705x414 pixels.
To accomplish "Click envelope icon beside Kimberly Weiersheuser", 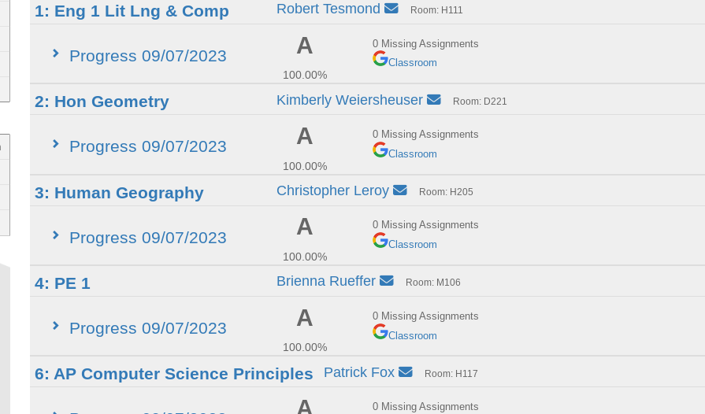I will point(434,99).
